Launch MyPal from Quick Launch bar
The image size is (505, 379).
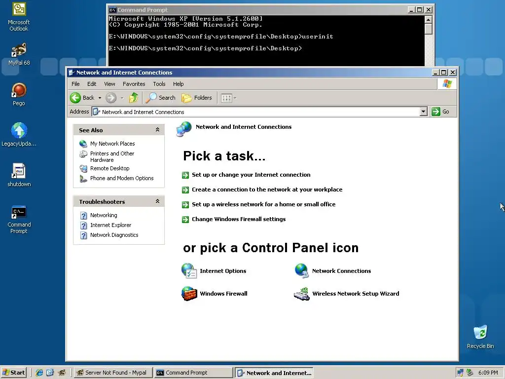tap(62, 373)
